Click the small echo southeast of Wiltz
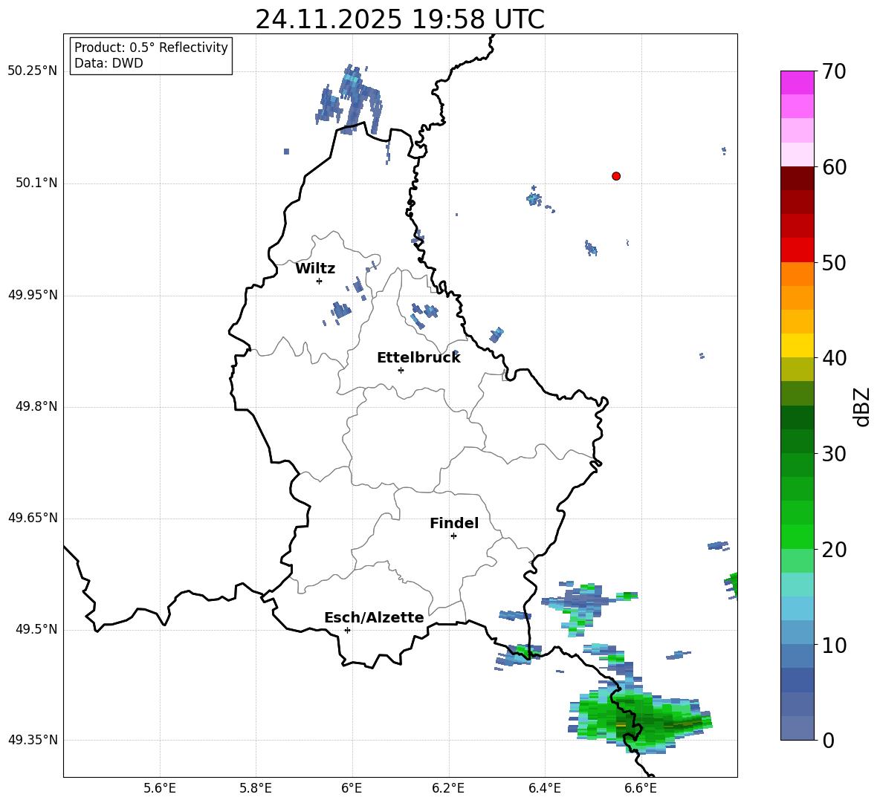Image resolution: width=880 pixels, height=803 pixels. click(x=340, y=310)
